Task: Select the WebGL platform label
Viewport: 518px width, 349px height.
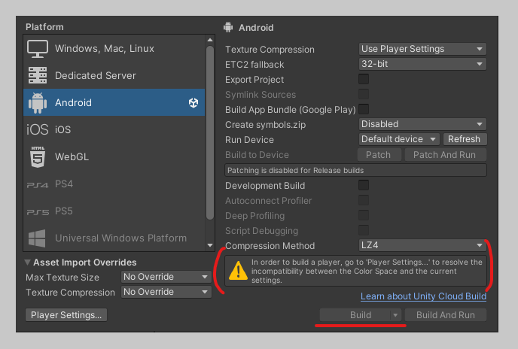Action: point(72,157)
